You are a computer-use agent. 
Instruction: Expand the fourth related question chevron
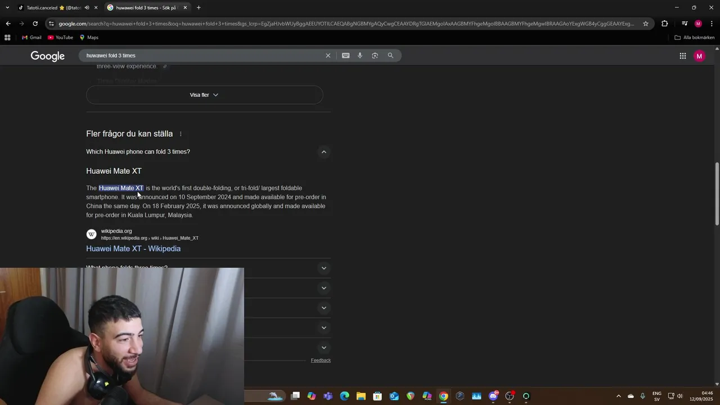pyautogui.click(x=323, y=308)
